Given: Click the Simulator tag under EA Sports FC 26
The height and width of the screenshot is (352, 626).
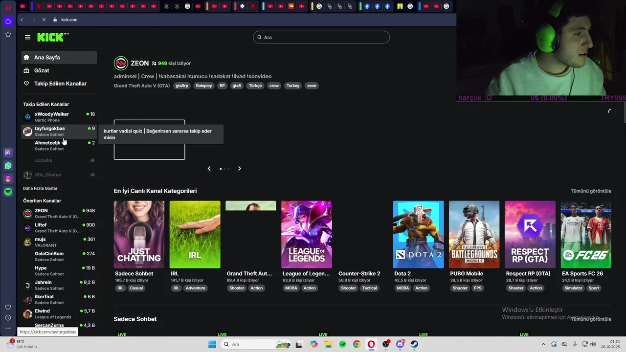Looking at the screenshot, I should click(573, 288).
